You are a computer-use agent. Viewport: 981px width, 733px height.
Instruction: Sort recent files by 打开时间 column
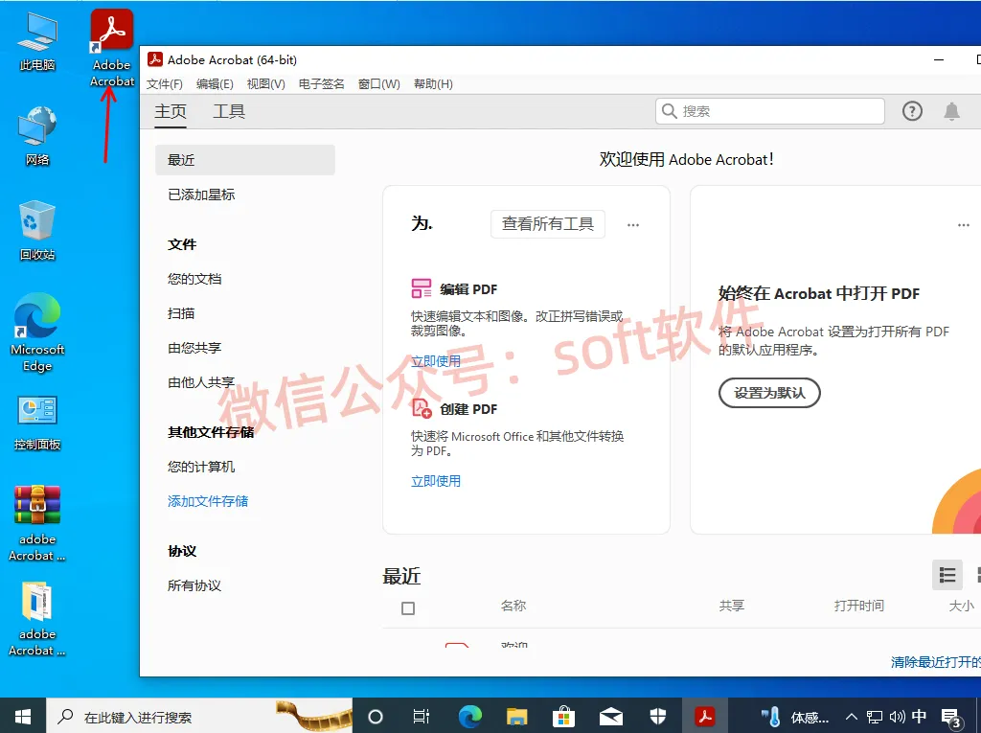click(858, 606)
